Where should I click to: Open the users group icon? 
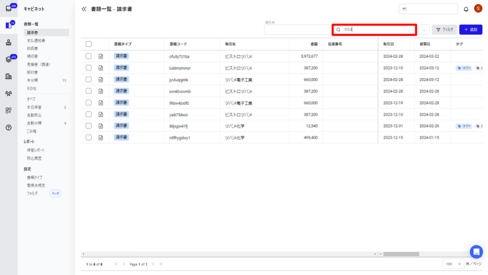pyautogui.click(x=9, y=93)
